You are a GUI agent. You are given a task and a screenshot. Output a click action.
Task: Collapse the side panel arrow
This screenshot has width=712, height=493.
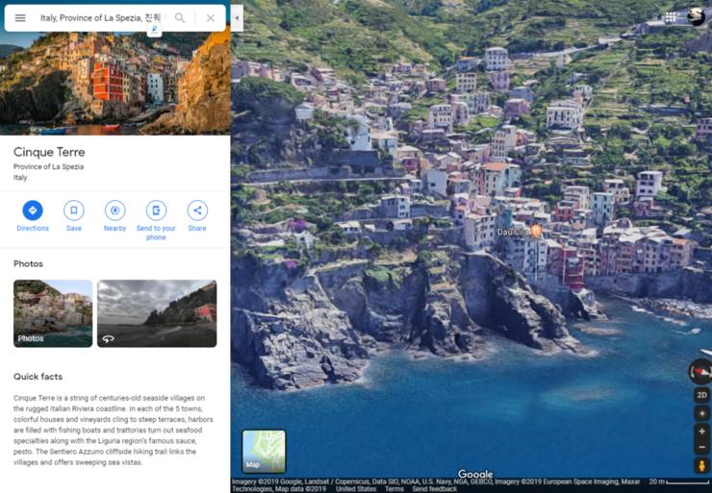coord(237,17)
